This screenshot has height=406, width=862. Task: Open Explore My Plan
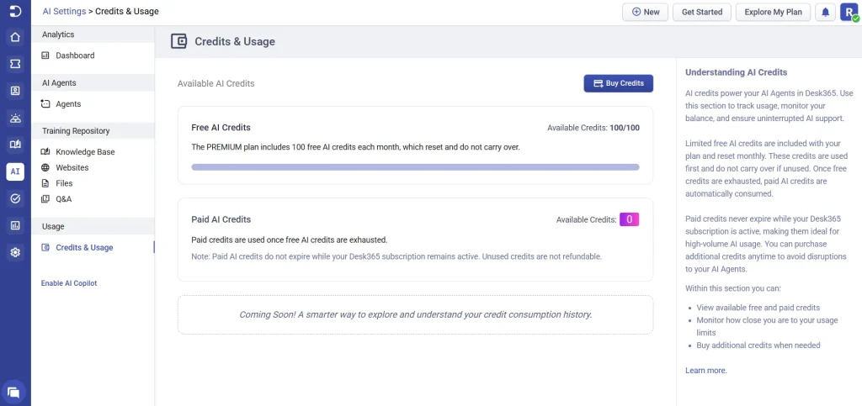click(x=773, y=12)
